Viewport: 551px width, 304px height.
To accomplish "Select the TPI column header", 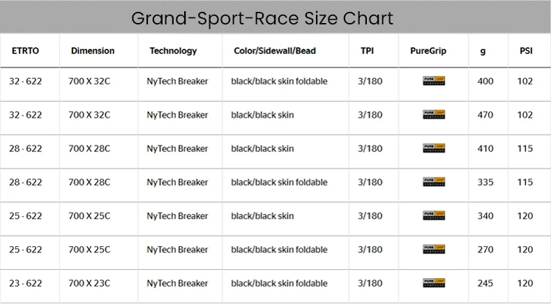I will 367,51.
